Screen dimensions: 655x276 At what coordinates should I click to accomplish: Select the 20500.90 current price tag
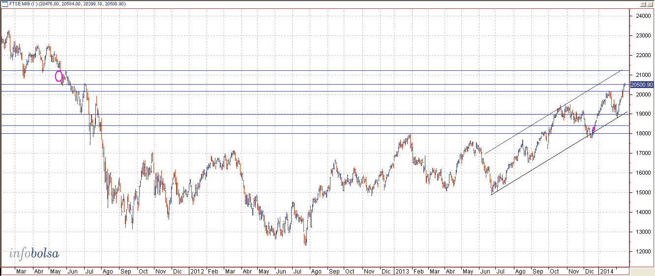[642, 85]
